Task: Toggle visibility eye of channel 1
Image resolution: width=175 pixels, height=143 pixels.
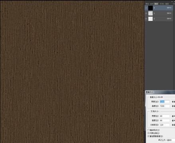Action: point(146,13)
